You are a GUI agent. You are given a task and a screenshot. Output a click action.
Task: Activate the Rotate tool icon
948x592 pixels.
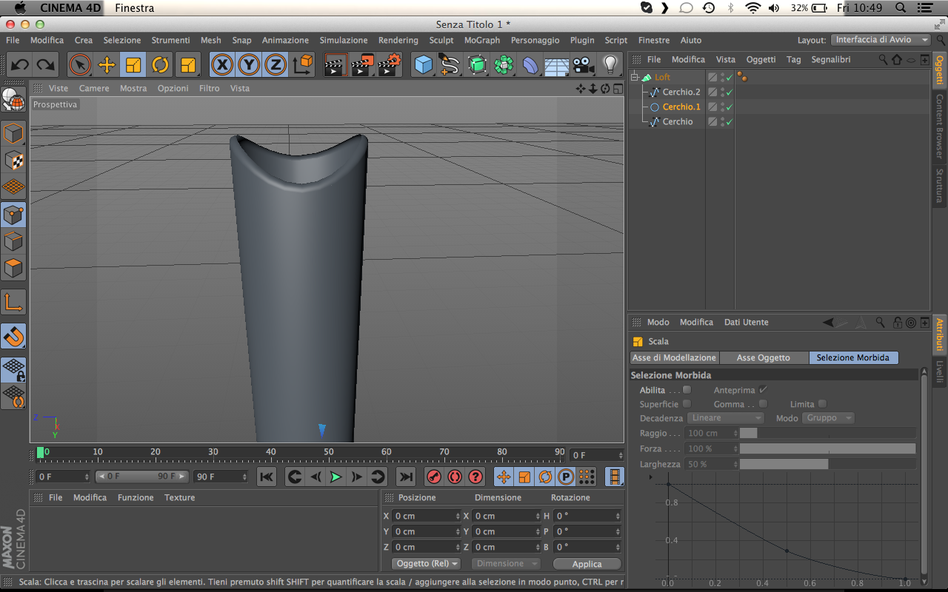[160, 65]
